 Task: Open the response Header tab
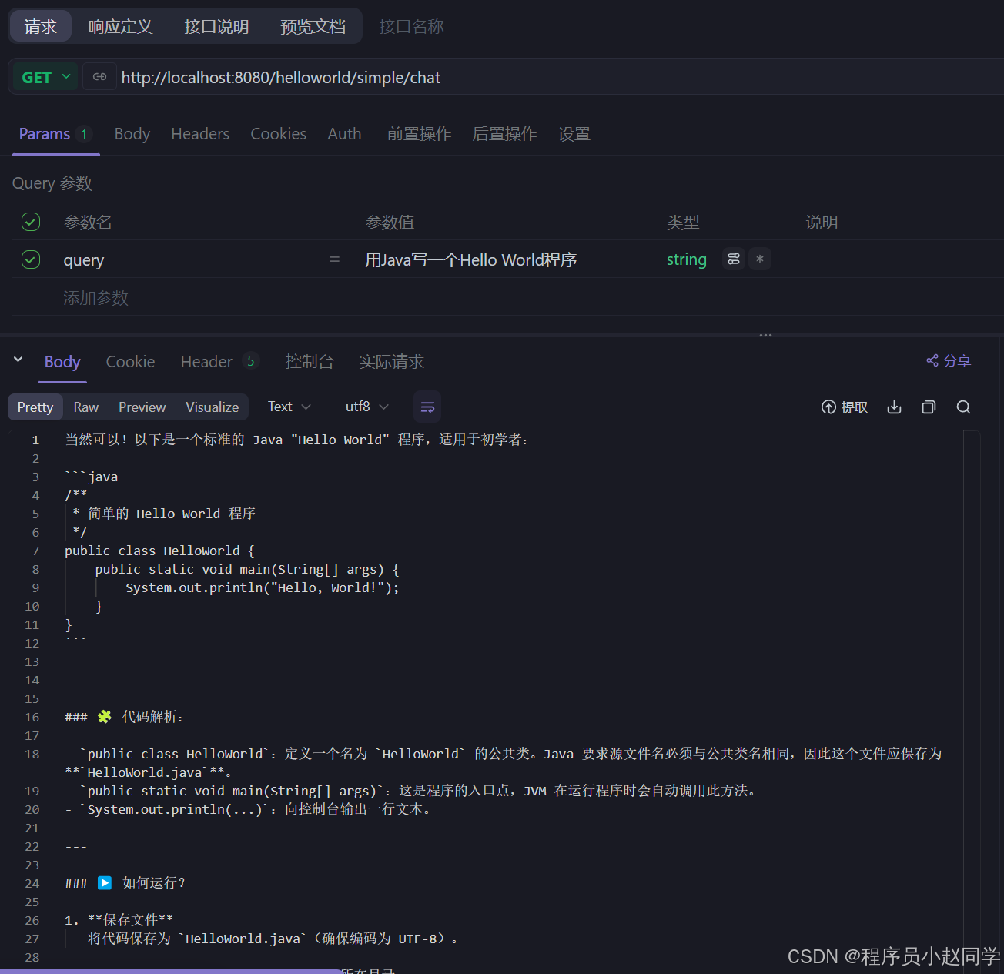(219, 361)
